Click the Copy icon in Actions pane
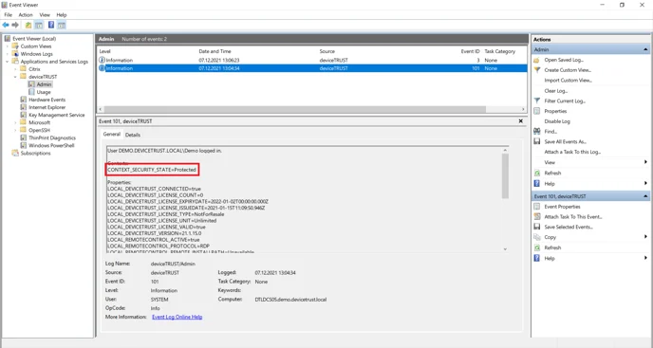This screenshot has width=653, height=348. pyautogui.click(x=537, y=237)
